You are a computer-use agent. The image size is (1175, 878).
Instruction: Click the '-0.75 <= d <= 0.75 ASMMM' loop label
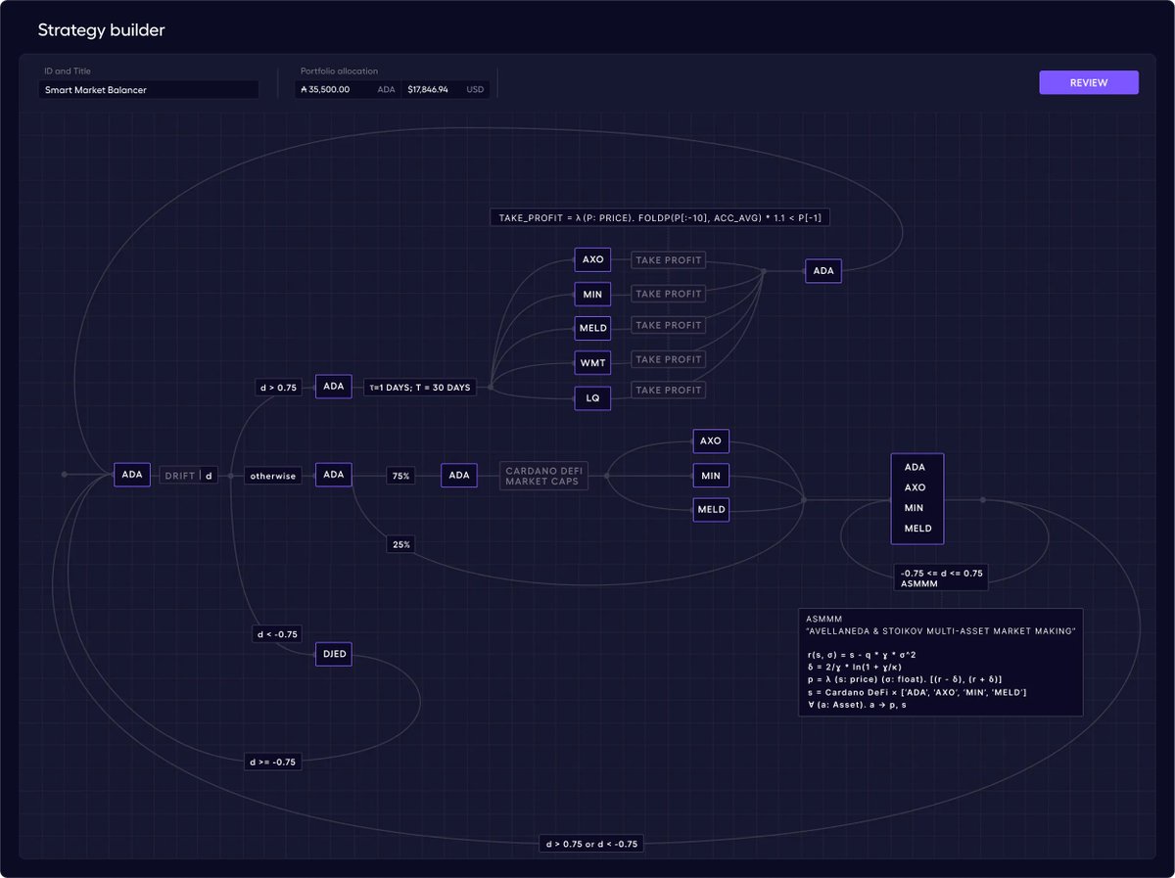[x=941, y=578]
